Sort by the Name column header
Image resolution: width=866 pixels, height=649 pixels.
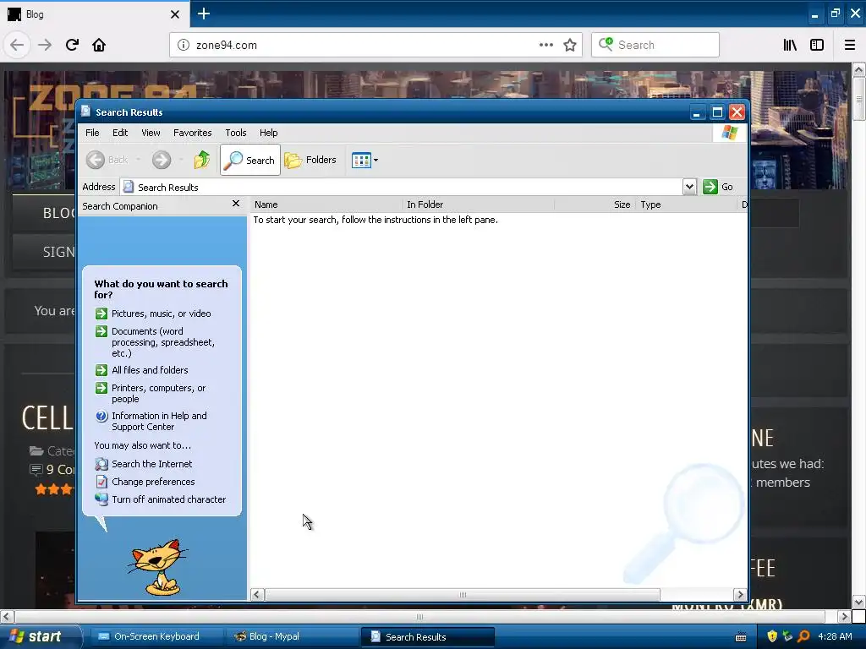(x=326, y=205)
